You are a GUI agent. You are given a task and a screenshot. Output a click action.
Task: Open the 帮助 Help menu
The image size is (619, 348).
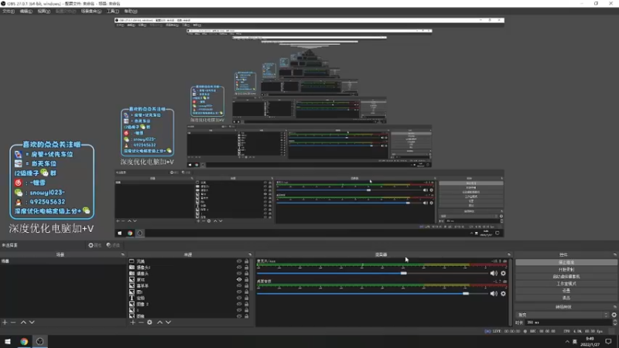pyautogui.click(x=131, y=12)
